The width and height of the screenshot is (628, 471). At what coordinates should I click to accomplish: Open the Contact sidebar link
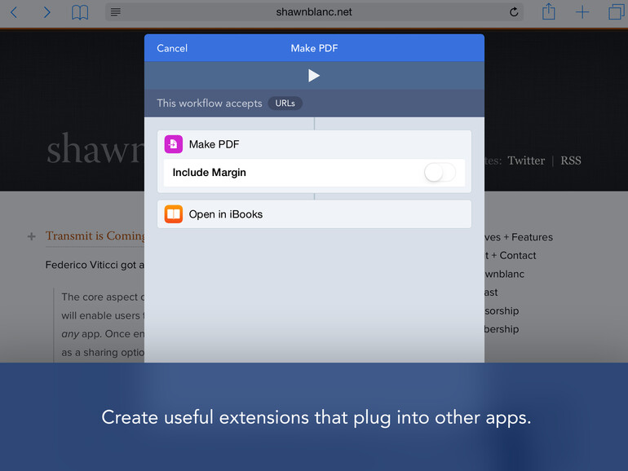pos(518,256)
